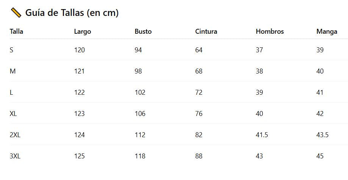Select the L size row label
Image resolution: width=348 pixels, height=180 pixels.
pyautogui.click(x=11, y=92)
